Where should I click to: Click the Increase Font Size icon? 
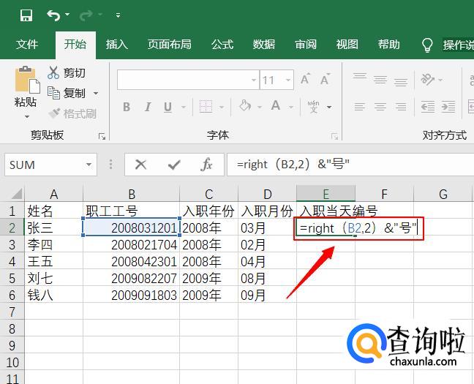[306, 80]
